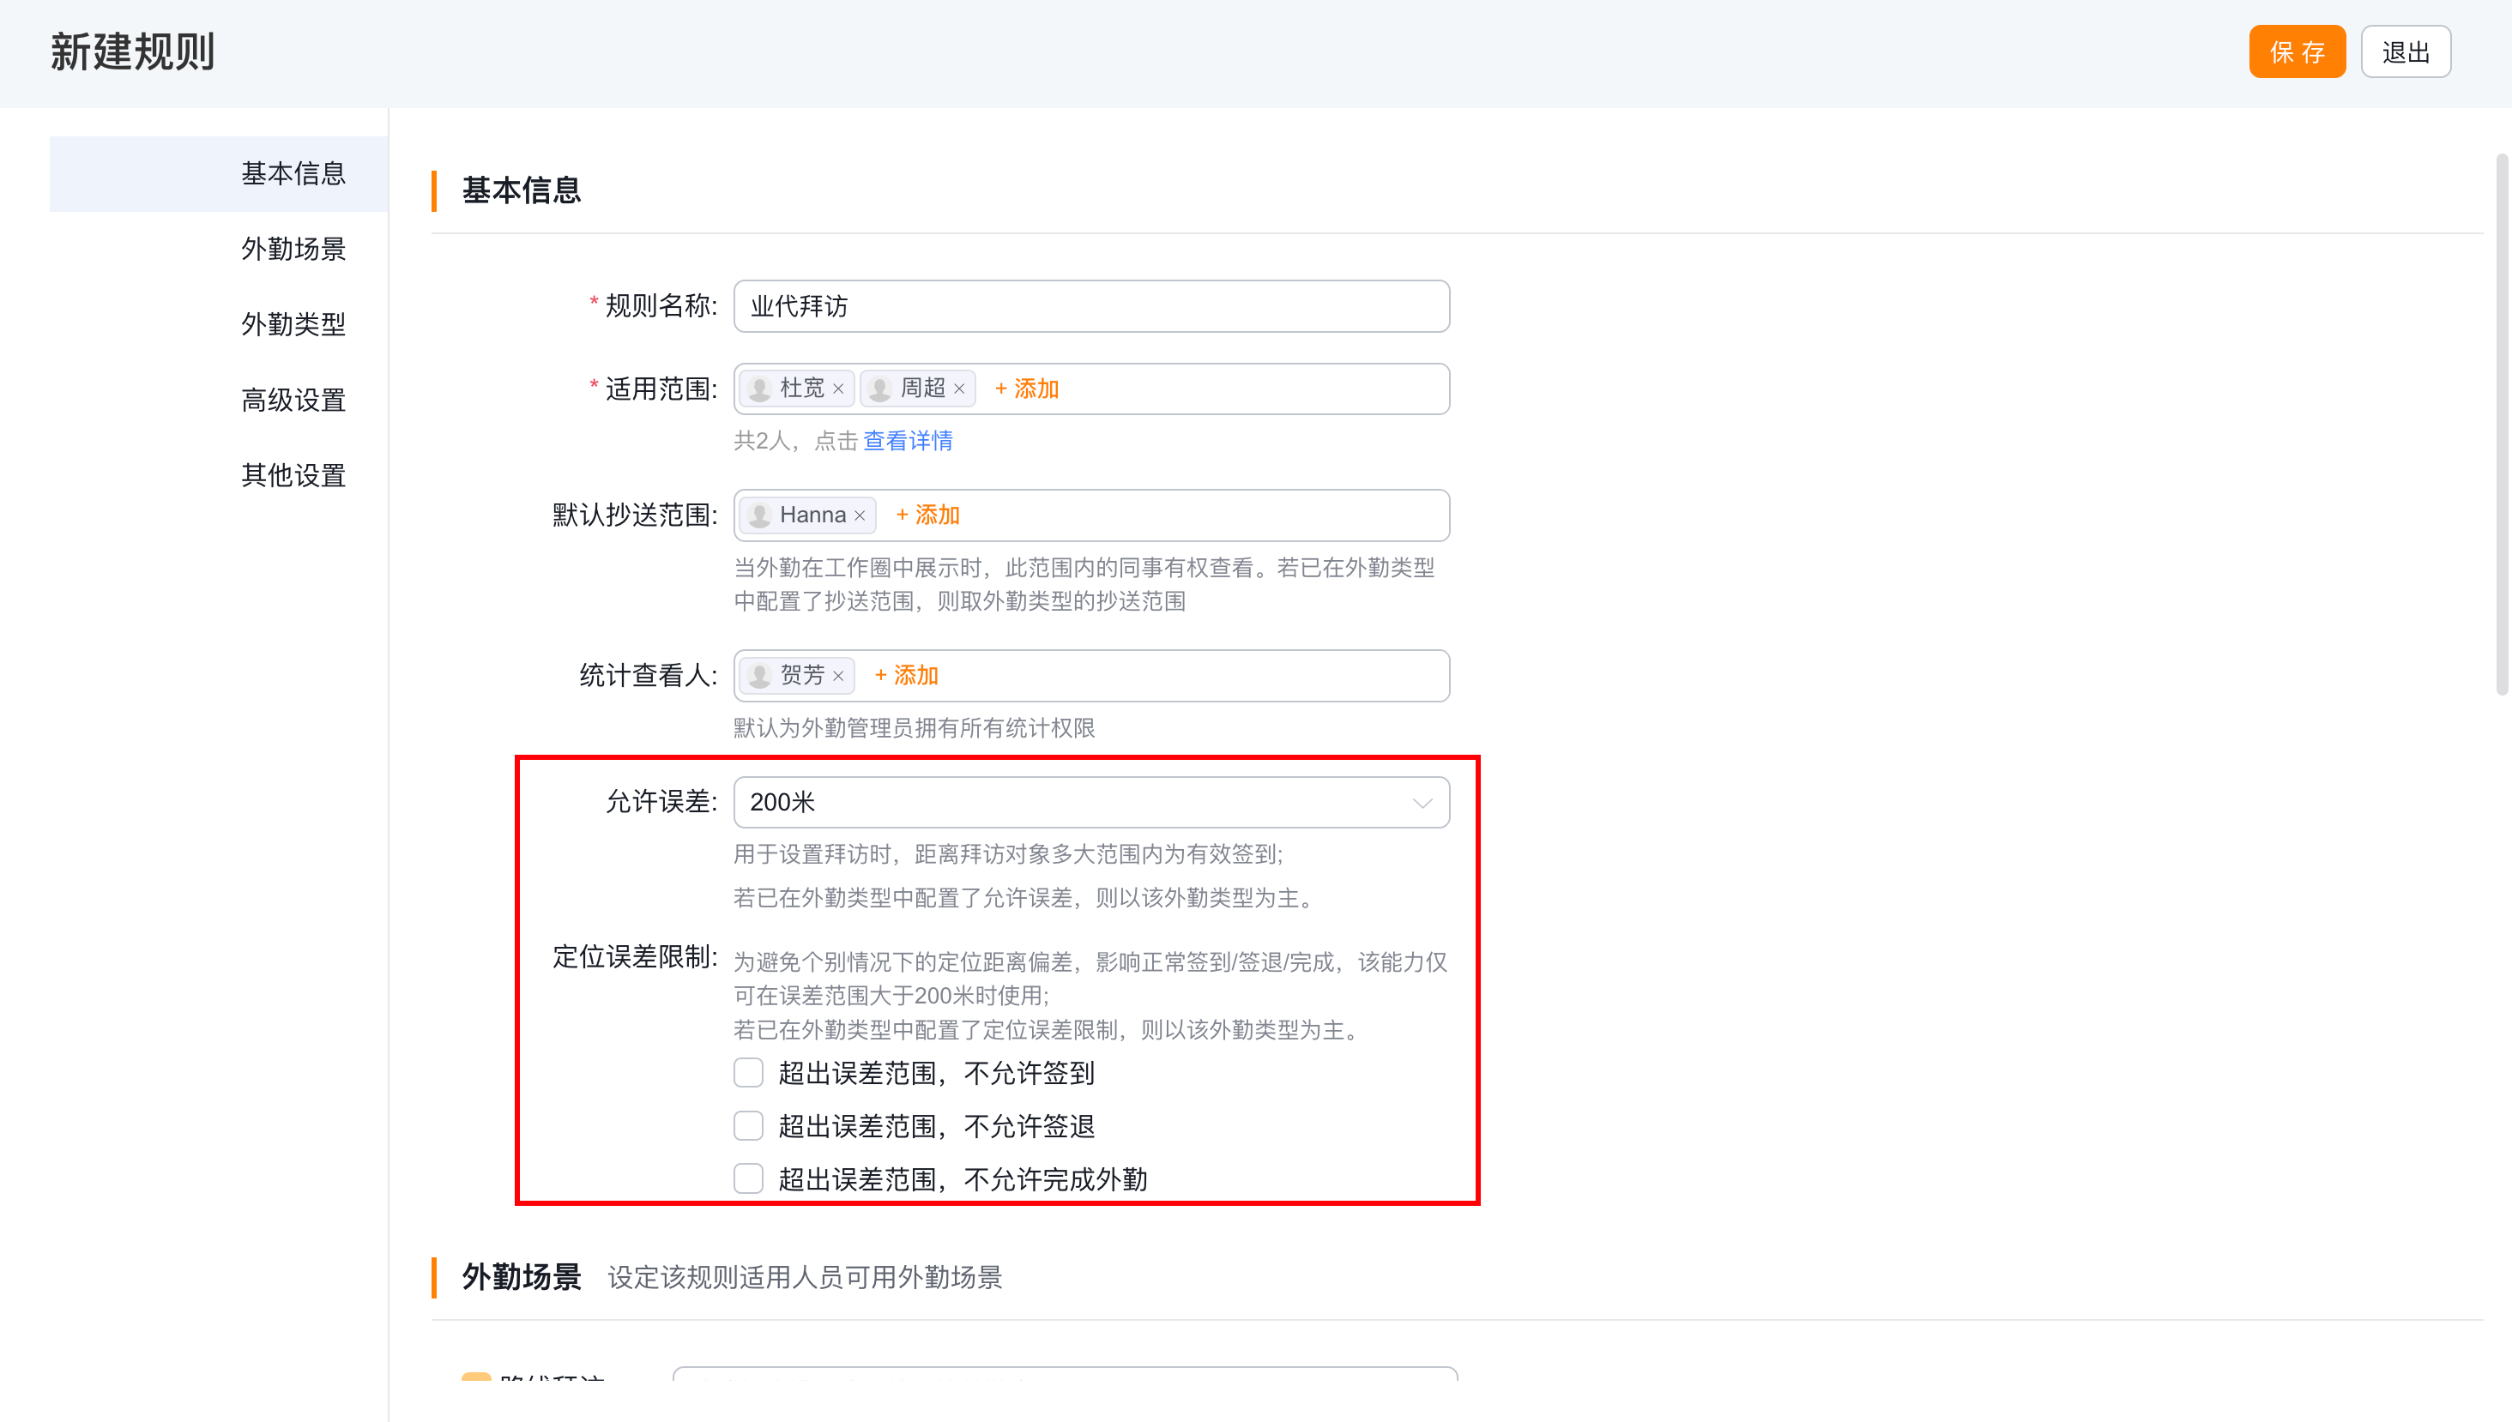2512x1422 pixels.
Task: Go to the 外勤场景 sidebar item
Action: pyautogui.click(x=293, y=249)
